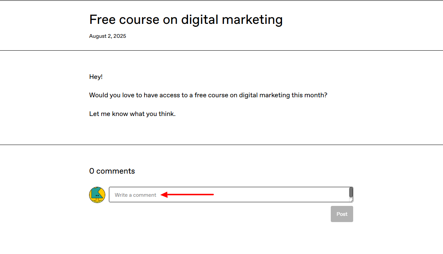Click the divider line below the date

pyautogui.click(x=221, y=50)
